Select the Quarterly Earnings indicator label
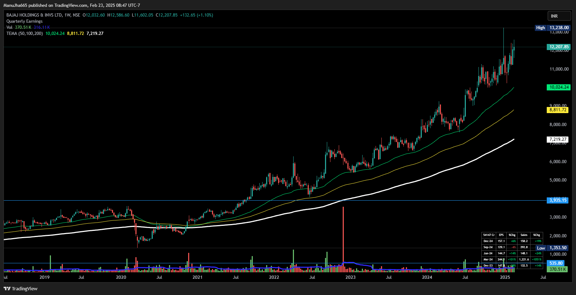This screenshot has width=576, height=295. (25, 21)
